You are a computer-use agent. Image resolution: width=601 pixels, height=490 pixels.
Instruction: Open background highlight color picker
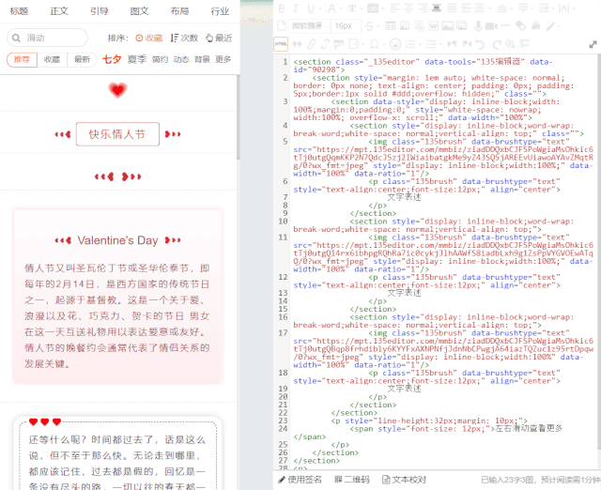coord(373,8)
